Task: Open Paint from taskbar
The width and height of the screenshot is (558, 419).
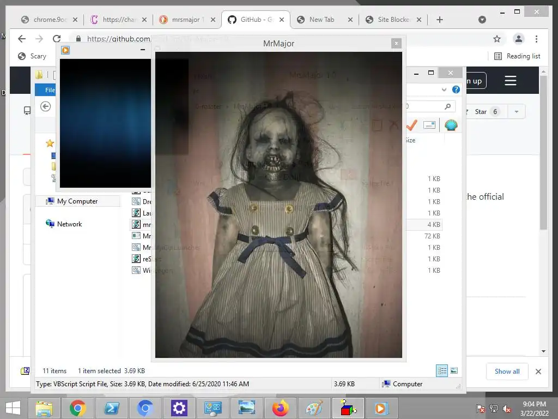Action: [x=314, y=408]
